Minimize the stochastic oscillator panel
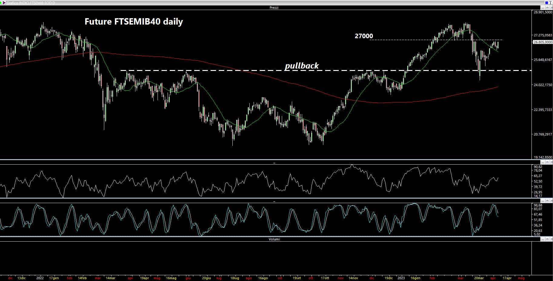This screenshot has width=553, height=281. [x=543, y=201]
